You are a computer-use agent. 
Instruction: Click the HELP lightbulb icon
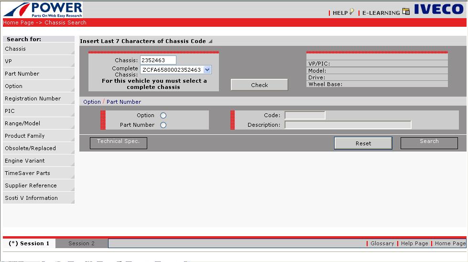click(351, 11)
